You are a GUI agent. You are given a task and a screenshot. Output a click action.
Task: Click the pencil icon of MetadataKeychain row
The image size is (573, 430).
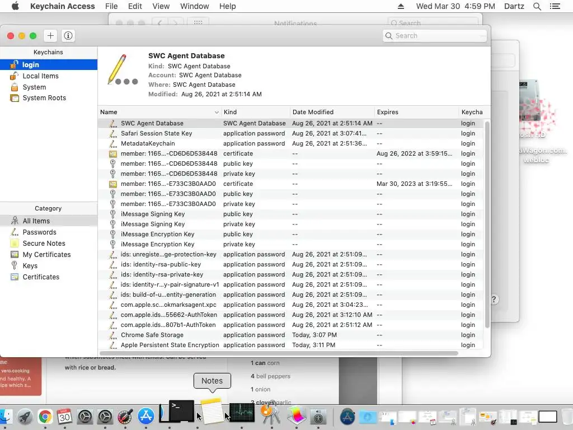coord(113,144)
